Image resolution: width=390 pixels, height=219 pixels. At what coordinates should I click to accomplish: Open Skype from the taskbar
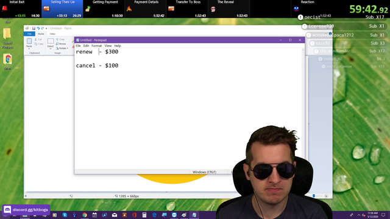point(65,215)
